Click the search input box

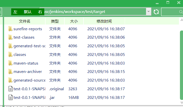coord(172,12)
